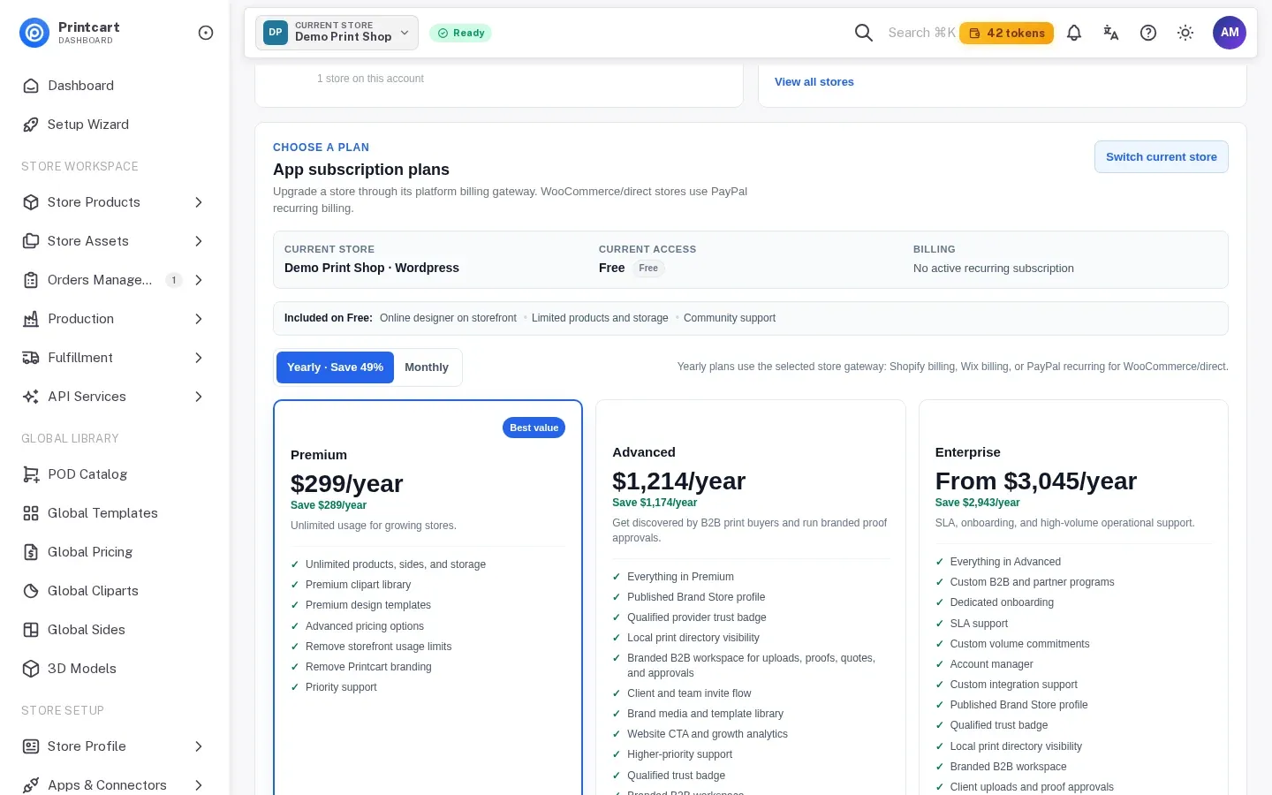Image resolution: width=1272 pixels, height=795 pixels.
Task: Toggle light/dark theme sun icon
Action: pyautogui.click(x=1185, y=33)
